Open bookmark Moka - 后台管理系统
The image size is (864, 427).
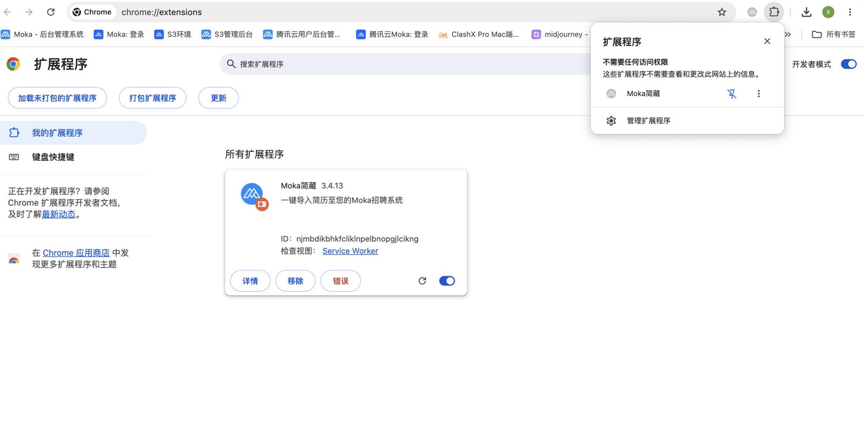[42, 34]
